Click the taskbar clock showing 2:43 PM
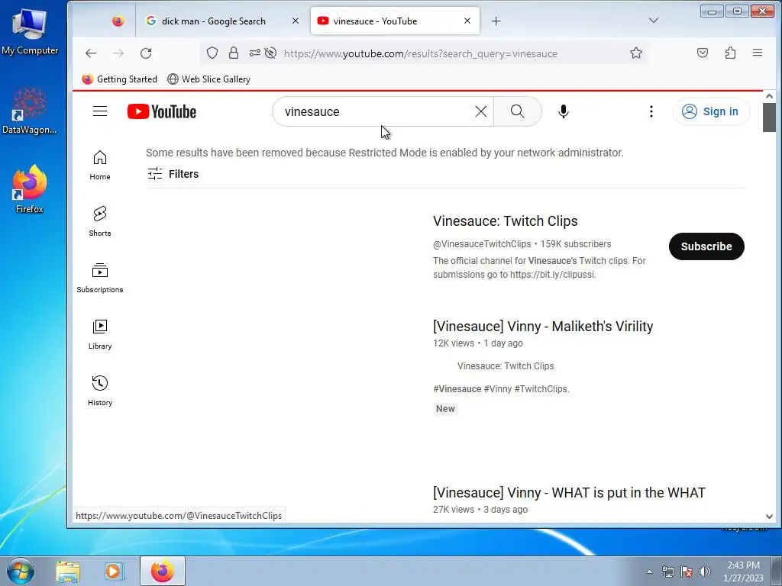 tap(743, 571)
